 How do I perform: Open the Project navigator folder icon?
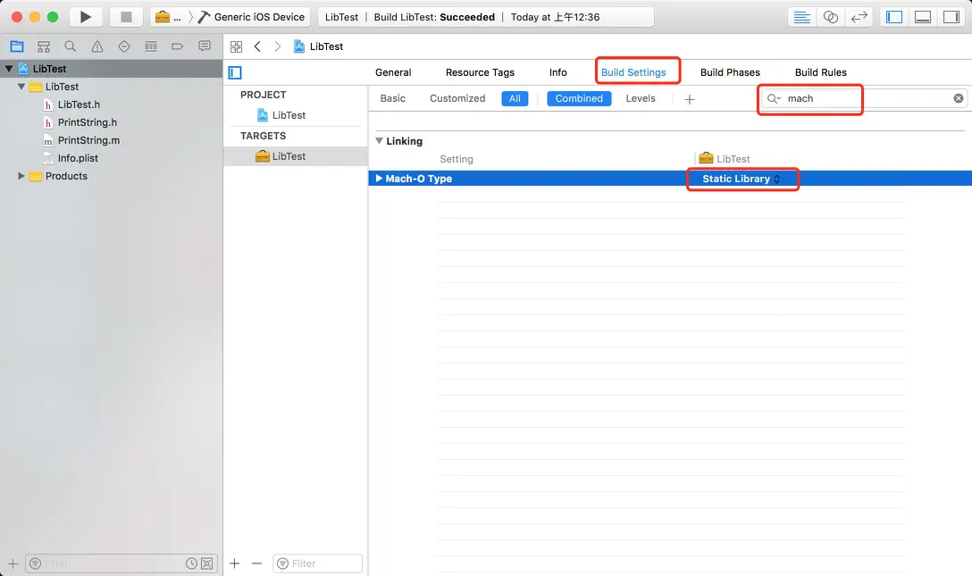click(x=17, y=46)
